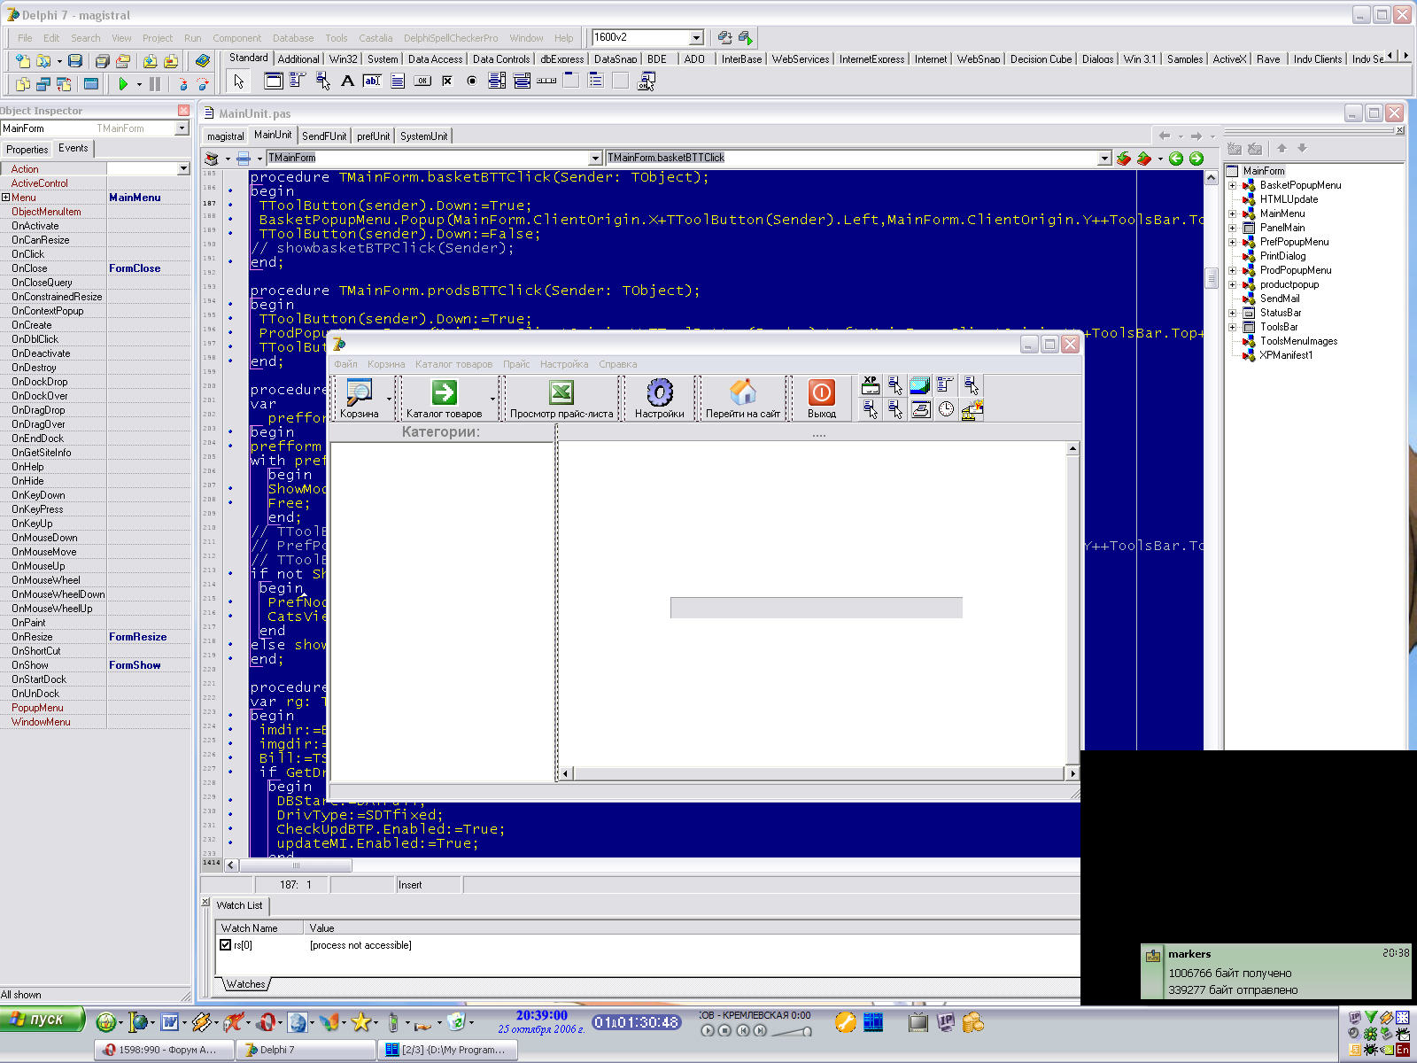
Task: Click the Выход exit icon on the form
Action: coord(821,393)
